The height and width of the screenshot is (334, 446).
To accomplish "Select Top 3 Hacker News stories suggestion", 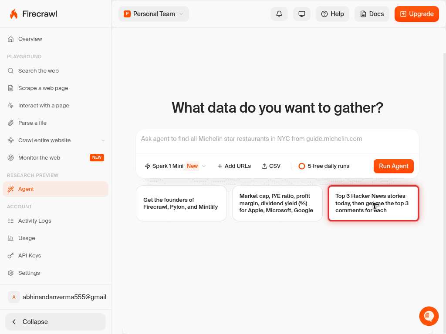I will [x=373, y=204].
